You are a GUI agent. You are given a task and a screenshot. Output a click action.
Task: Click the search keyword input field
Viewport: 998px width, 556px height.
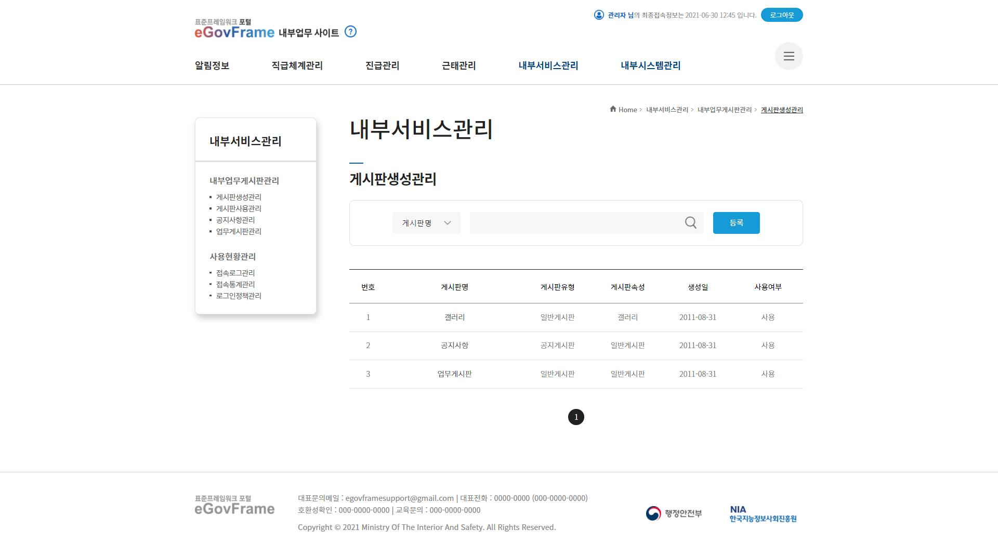pyautogui.click(x=574, y=223)
